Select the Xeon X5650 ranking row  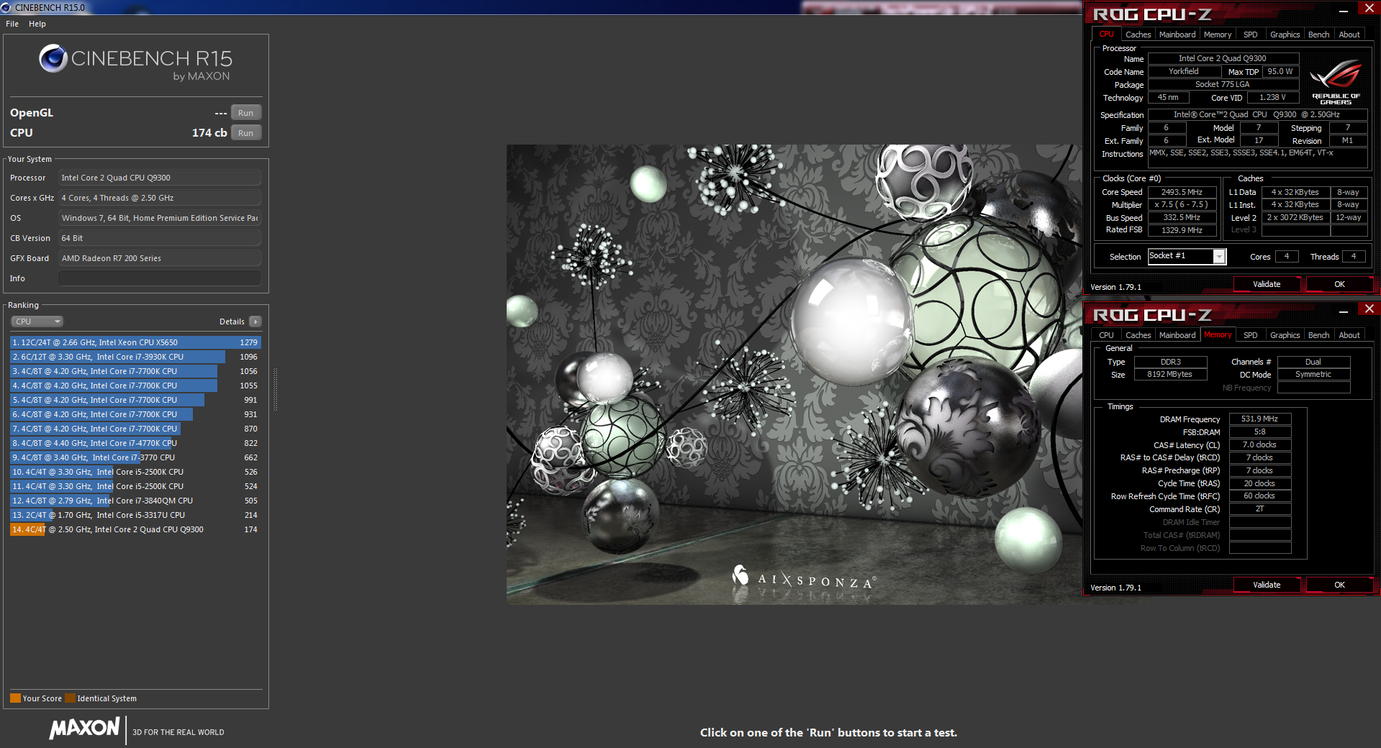[x=135, y=342]
